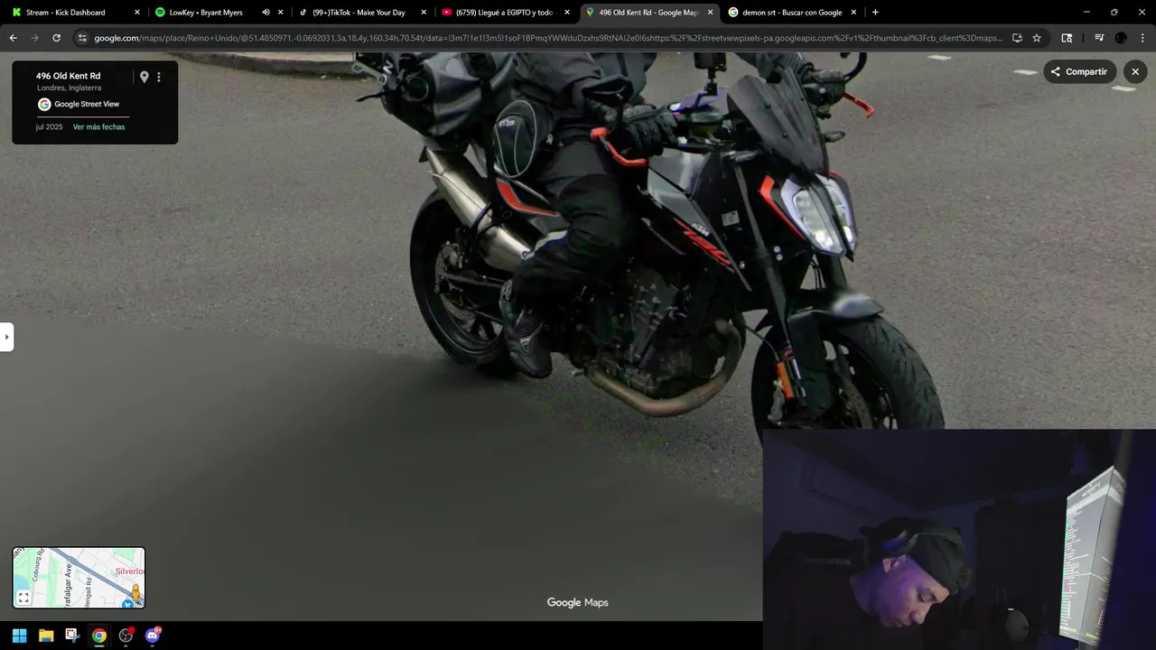Switch to 'demon srt - Buscar con Google' tab
Image resolution: width=1156 pixels, height=650 pixels.
[x=792, y=13]
